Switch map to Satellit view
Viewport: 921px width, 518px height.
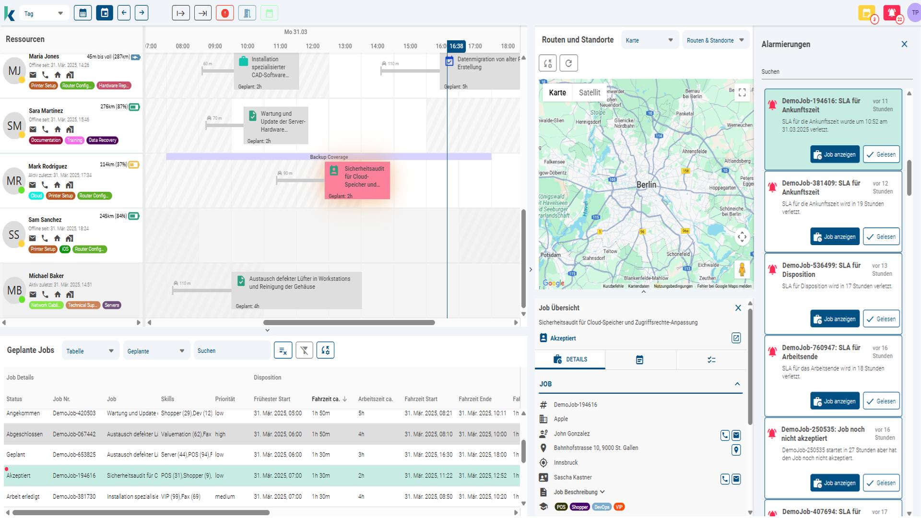589,93
